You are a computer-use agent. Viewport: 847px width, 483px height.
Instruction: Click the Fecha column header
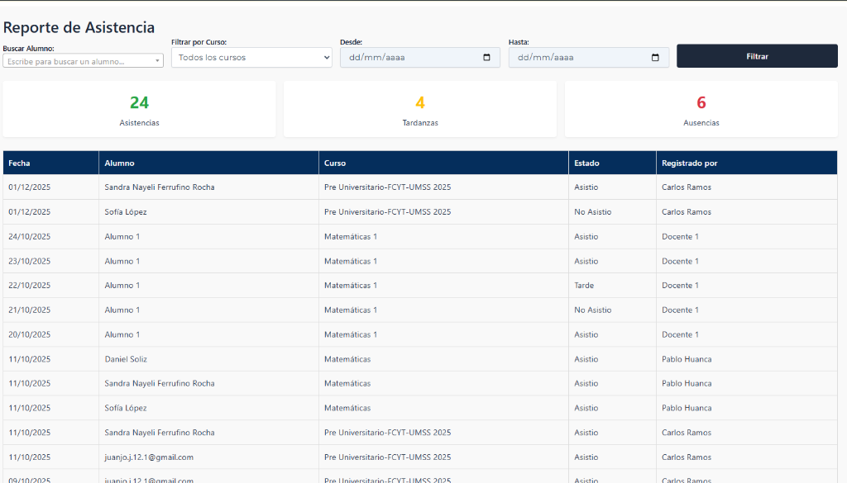(19, 163)
